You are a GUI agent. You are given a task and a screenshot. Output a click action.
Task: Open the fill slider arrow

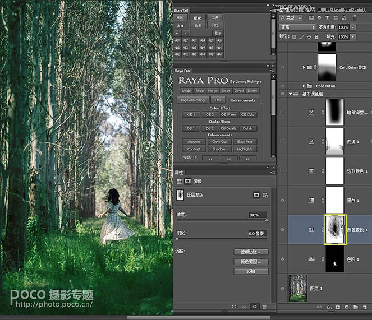point(353,37)
